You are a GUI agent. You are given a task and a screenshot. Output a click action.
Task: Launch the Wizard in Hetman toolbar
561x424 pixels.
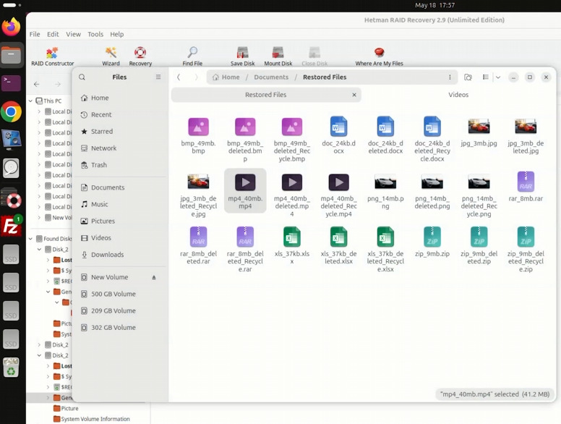pyautogui.click(x=111, y=56)
